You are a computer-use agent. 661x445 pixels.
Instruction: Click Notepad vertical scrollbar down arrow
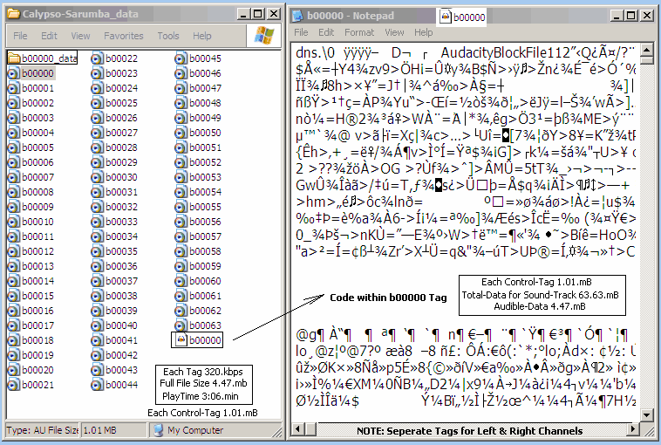point(647,414)
